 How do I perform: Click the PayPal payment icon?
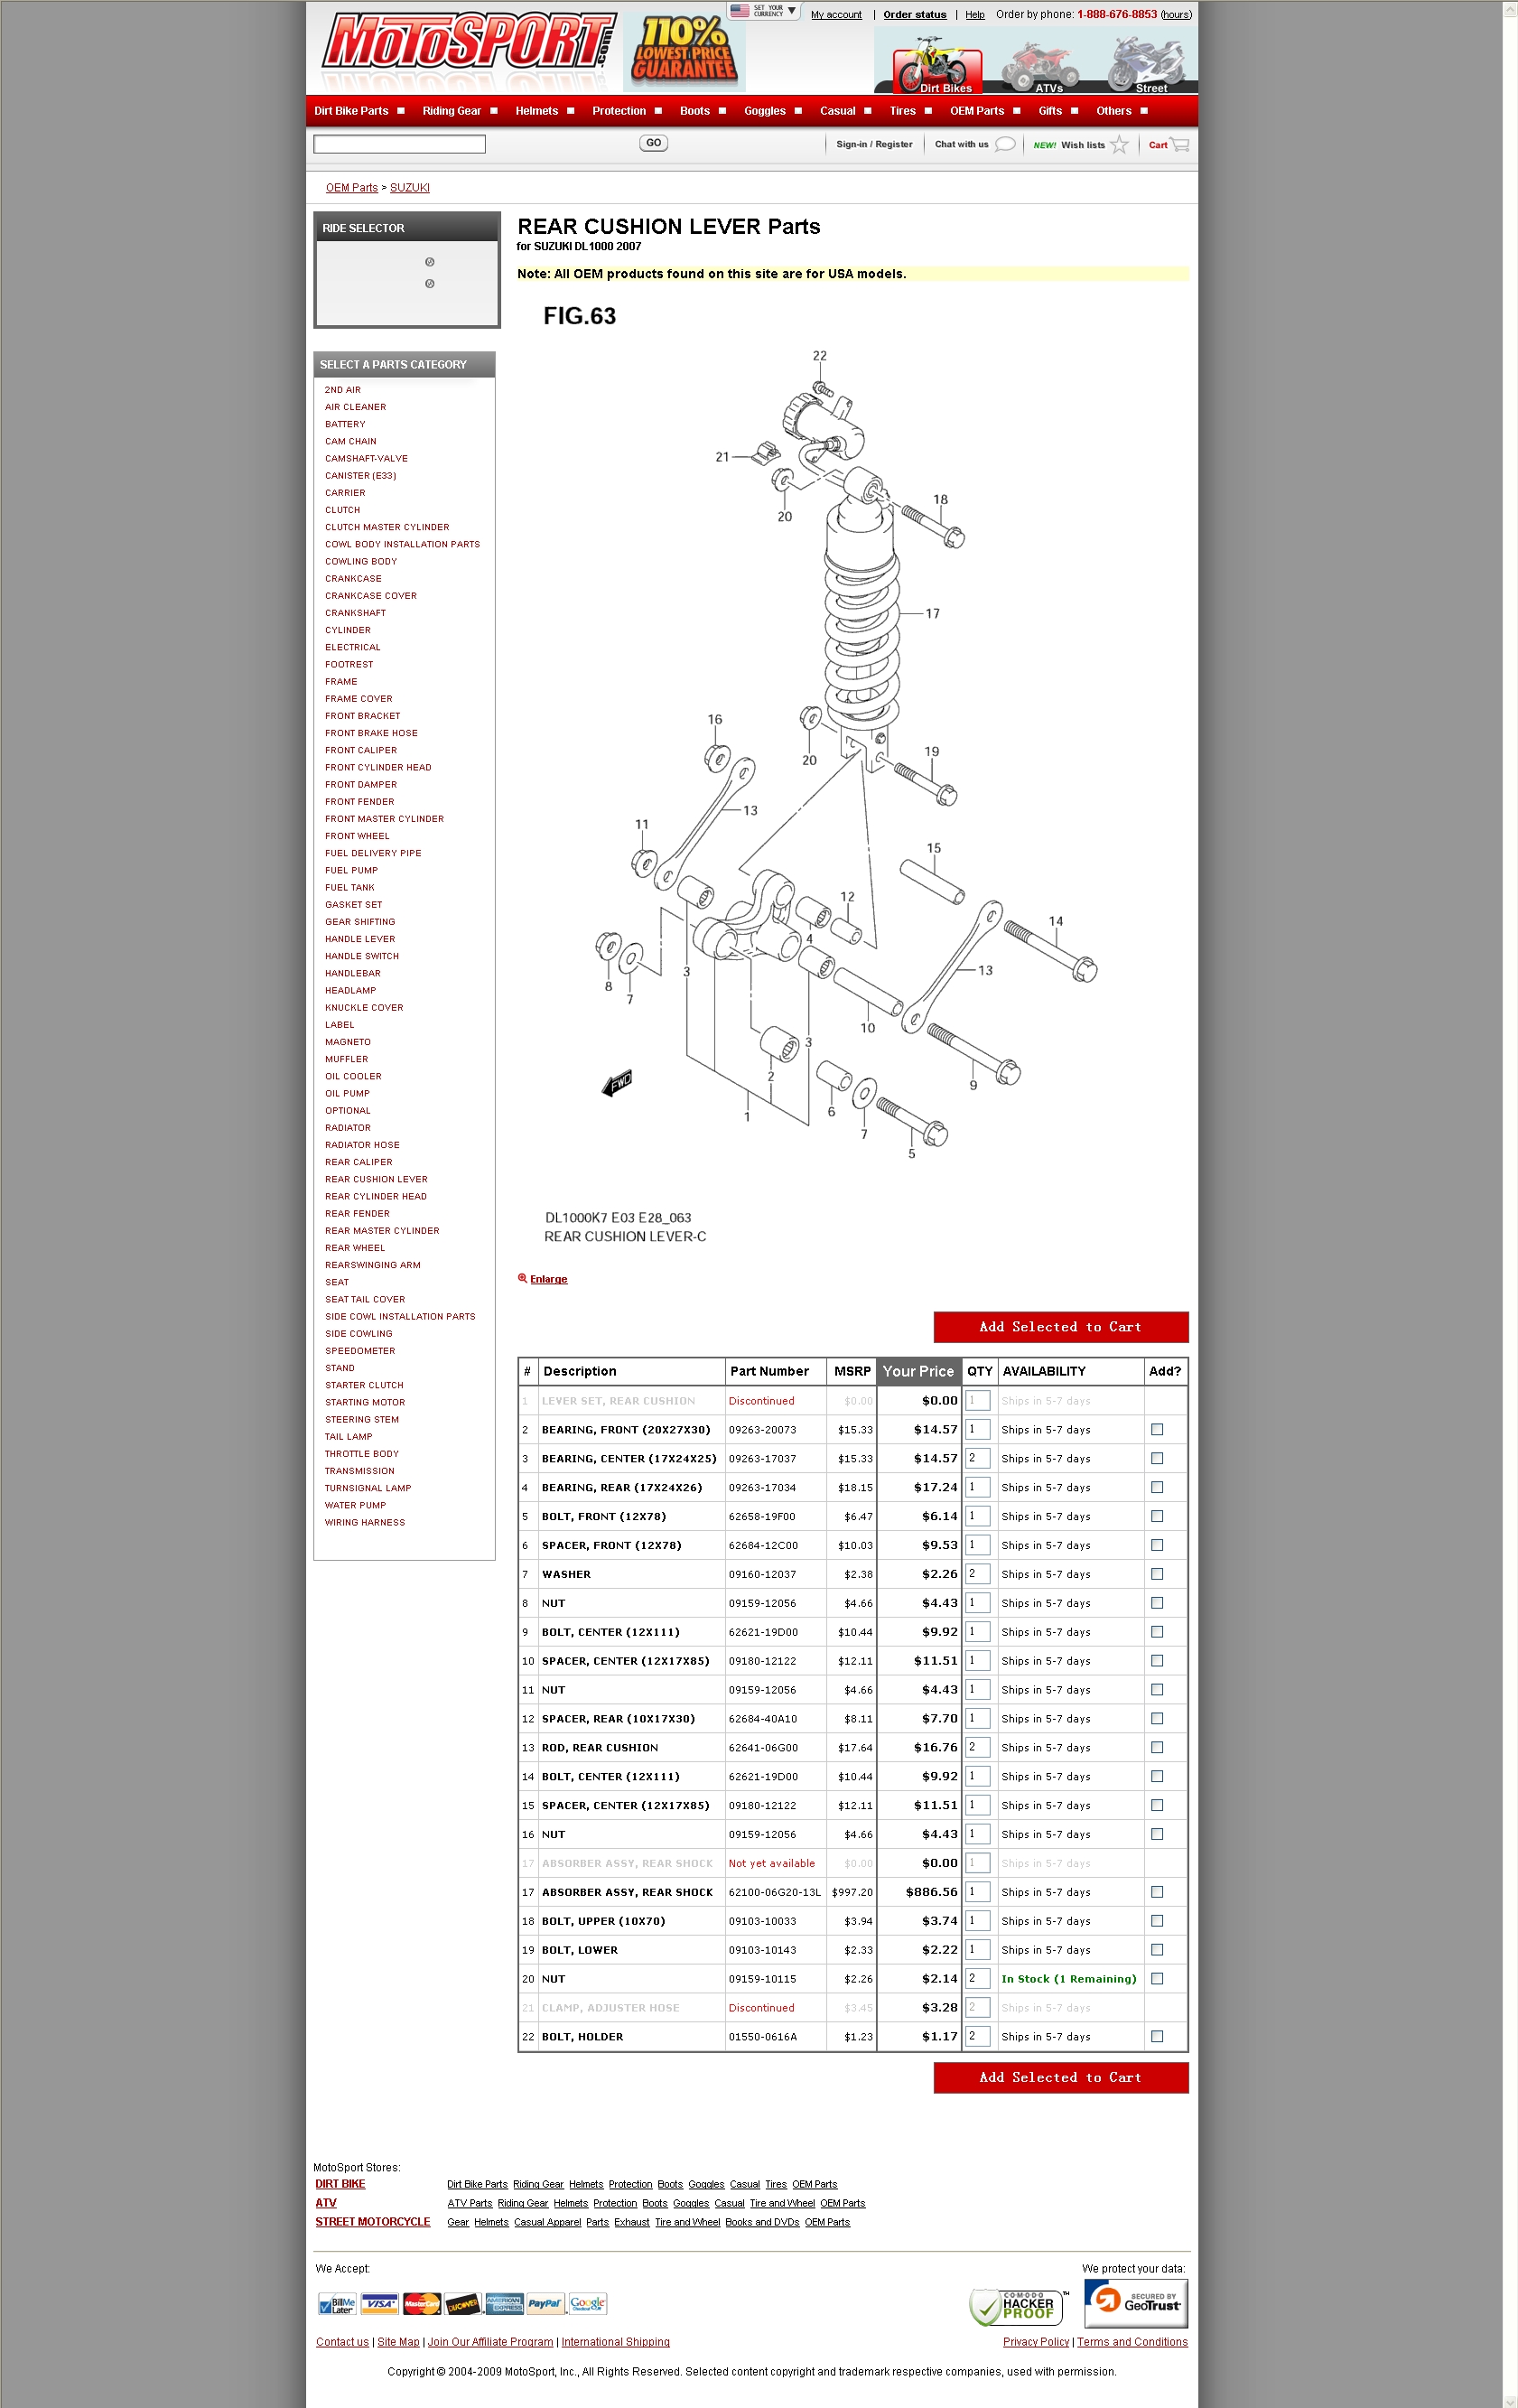tap(545, 2304)
